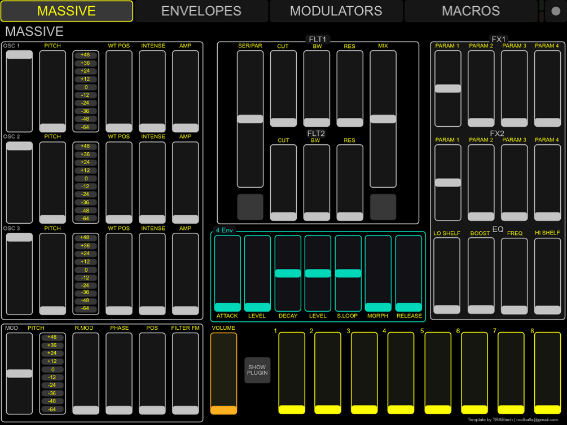The height and width of the screenshot is (425, 567).
Task: Adjust the FLT2 CUT fader
Action: (x=283, y=183)
